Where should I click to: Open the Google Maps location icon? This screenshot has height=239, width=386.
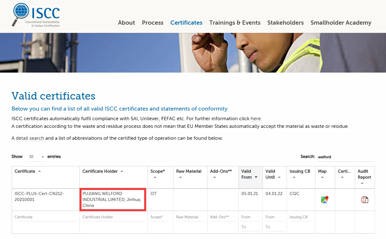325,200
